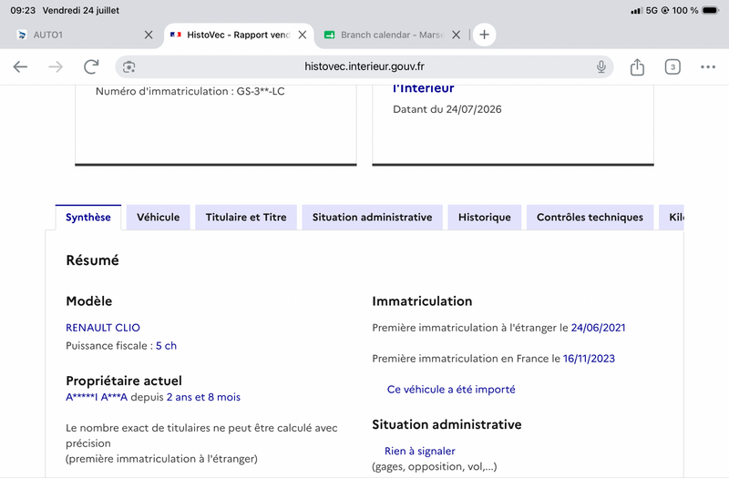Click the histovec.interieur.gouv.fr address field
Image resolution: width=729 pixels, height=478 pixels.
[364, 66]
